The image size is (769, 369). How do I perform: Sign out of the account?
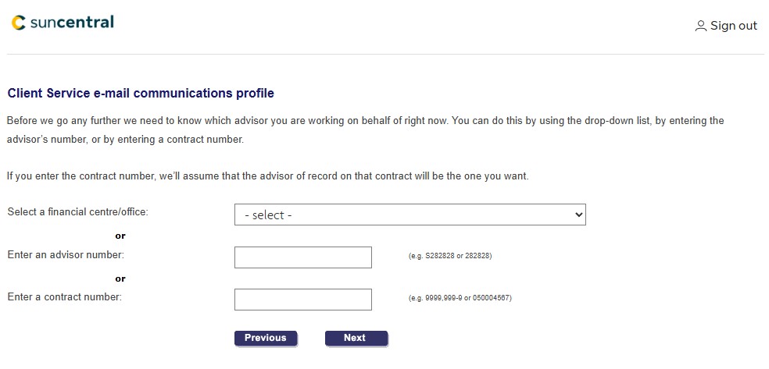point(733,26)
